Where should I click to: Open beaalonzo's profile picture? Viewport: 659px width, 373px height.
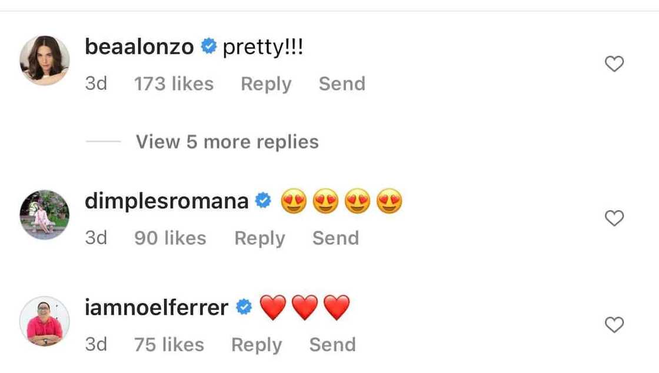pos(45,61)
